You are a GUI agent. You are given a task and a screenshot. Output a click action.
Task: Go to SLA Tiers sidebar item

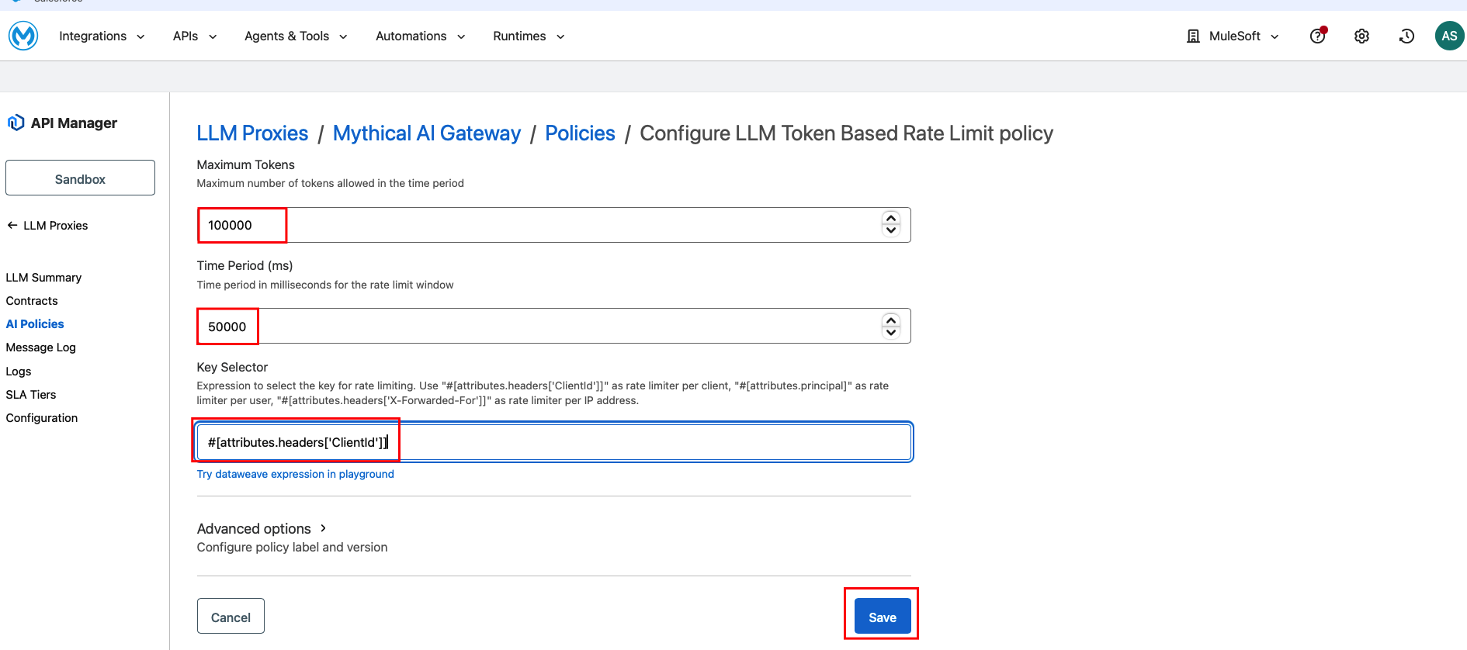coord(31,395)
